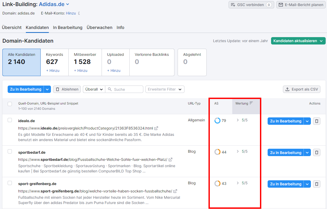Click the search magnifier icon in the search field
Screen dimensions: 327x209
110,89
